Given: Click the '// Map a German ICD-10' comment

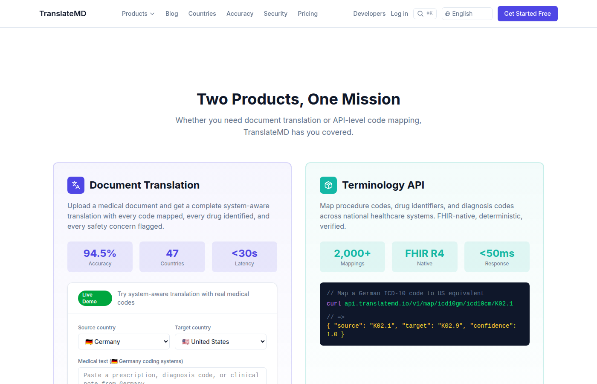Looking at the screenshot, I should click(x=405, y=294).
